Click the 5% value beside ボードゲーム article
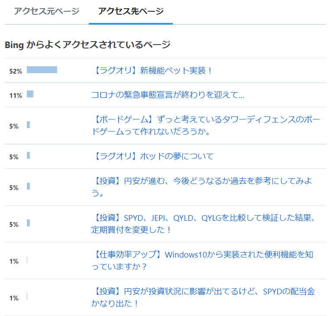The height and width of the screenshot is (316, 331). click(14, 126)
